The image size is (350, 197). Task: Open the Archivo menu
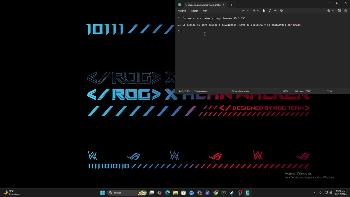click(x=182, y=11)
